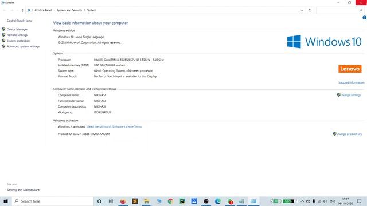Click the Device Manager shield icon
The width and height of the screenshot is (367, 206).
[x=3, y=29]
